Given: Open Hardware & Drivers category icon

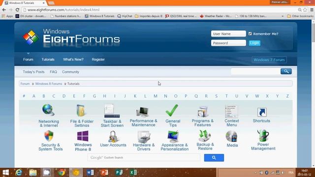Looking at the screenshot, I should tap(144, 137).
